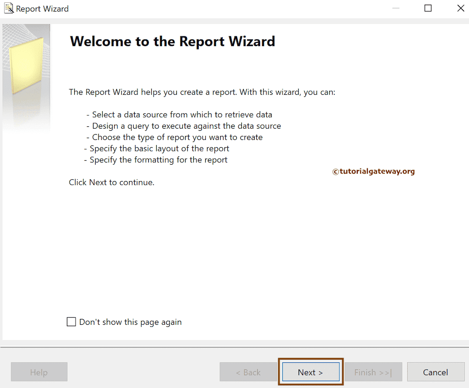Click "Choose the type of report" line
469x388 pixels.
175,137
